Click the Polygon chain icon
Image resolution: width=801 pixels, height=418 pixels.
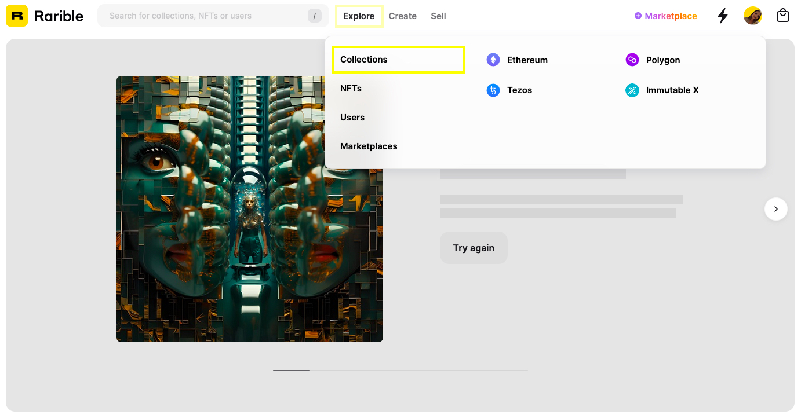point(632,60)
